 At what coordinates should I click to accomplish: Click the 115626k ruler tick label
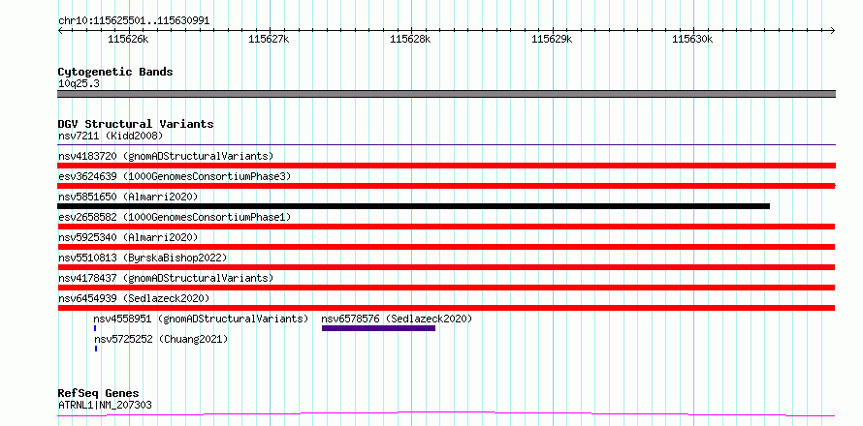(x=128, y=39)
